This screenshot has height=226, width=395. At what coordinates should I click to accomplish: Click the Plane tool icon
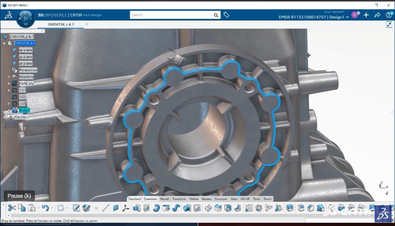[x=116, y=208]
